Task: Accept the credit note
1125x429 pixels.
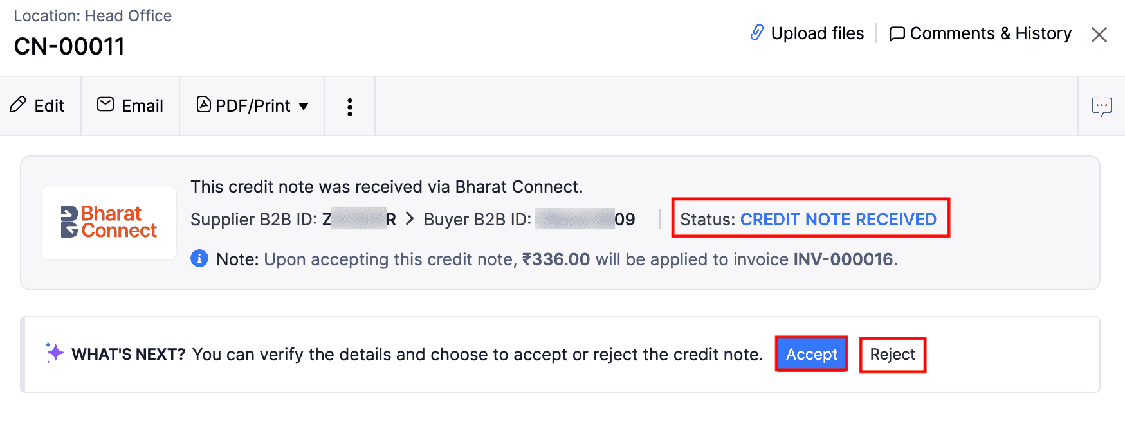Action: pos(810,354)
